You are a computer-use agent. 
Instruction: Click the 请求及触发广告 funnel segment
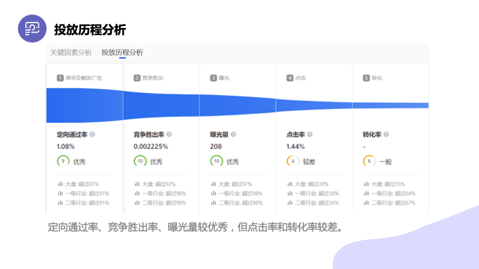84,105
